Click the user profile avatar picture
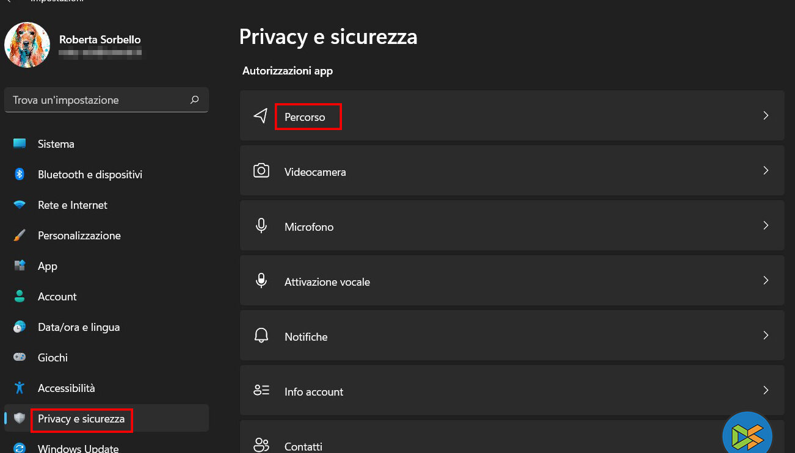 tap(27, 45)
